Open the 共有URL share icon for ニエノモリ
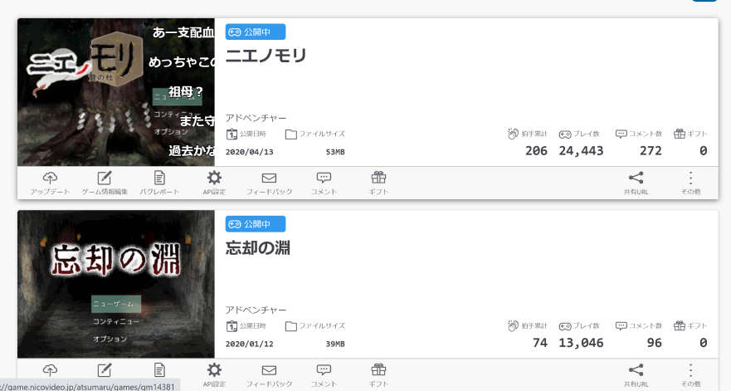Image resolution: width=731 pixels, height=391 pixels. click(636, 183)
